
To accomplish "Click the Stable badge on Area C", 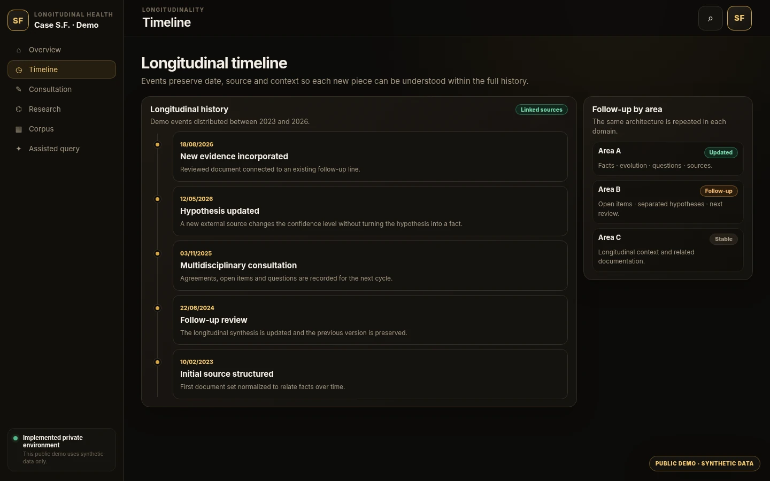I will [x=723, y=239].
